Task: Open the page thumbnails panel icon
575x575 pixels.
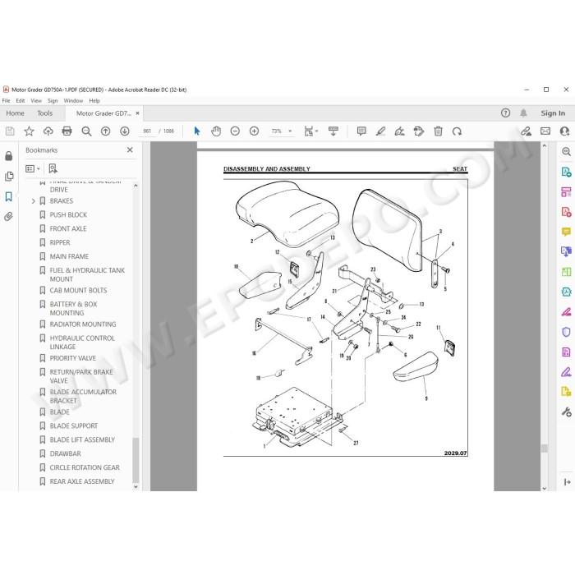Action: 9,177
